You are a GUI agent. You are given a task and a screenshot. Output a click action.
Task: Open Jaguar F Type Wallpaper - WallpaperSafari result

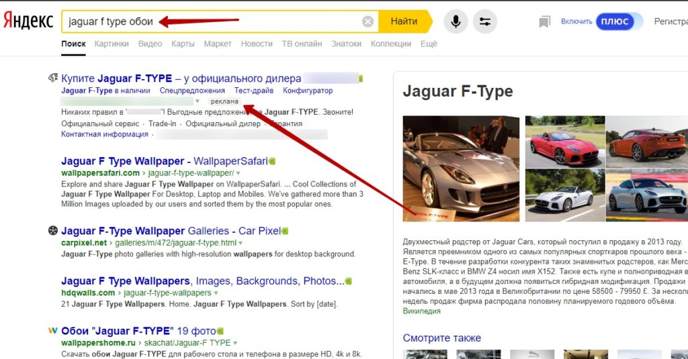[165, 161]
